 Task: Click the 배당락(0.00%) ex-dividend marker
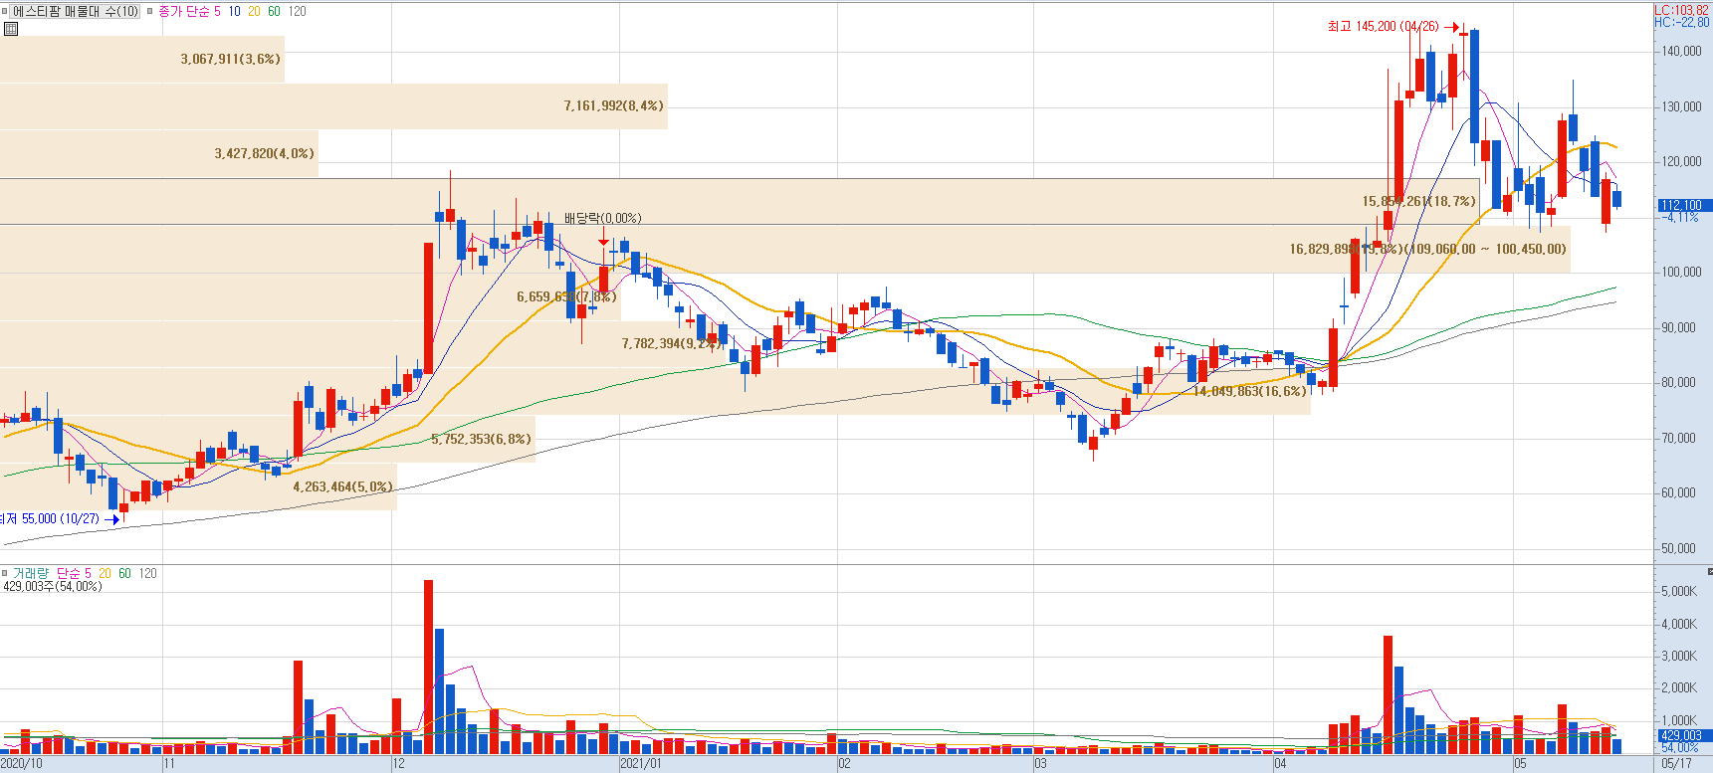(602, 218)
